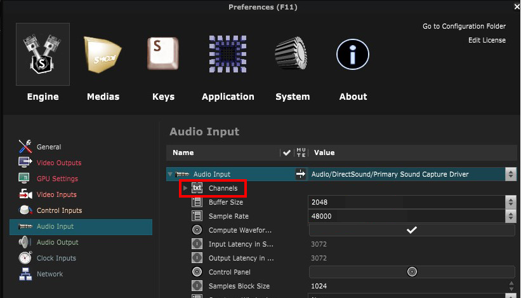Click Output Latency value 3072
Viewport: 521px width, 298px height.
[x=319, y=258]
